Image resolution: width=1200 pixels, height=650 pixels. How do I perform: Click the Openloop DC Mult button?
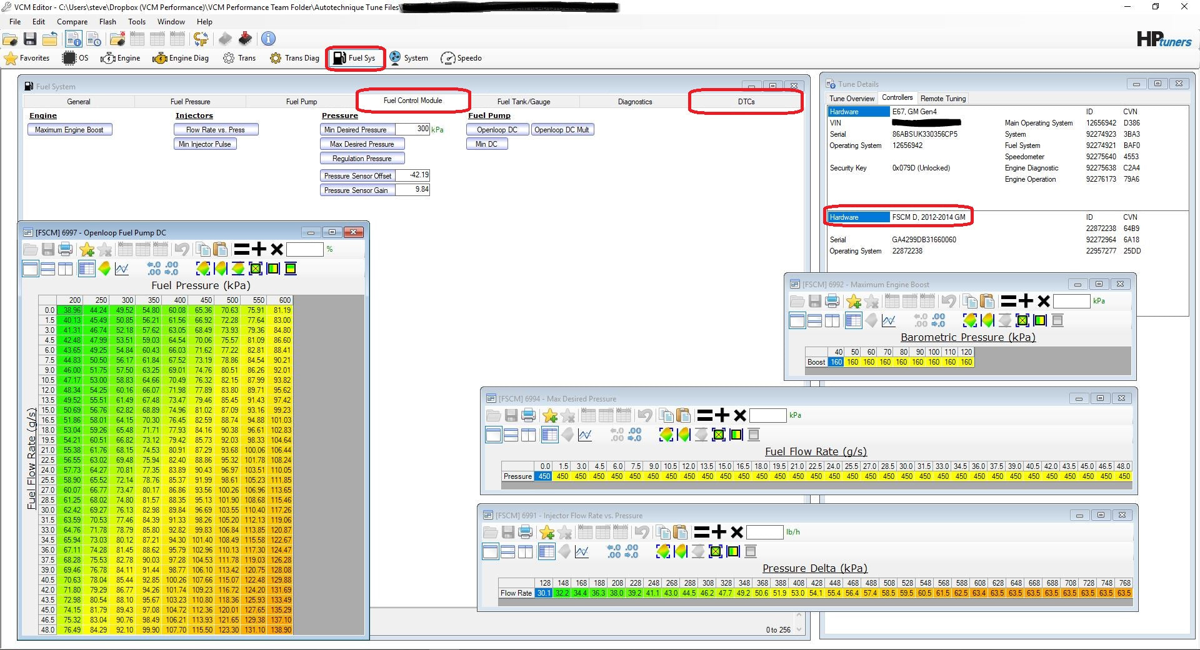click(561, 130)
